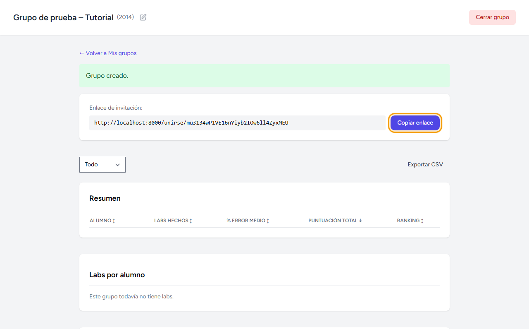Click the Enlace de invitación label

pos(116,108)
